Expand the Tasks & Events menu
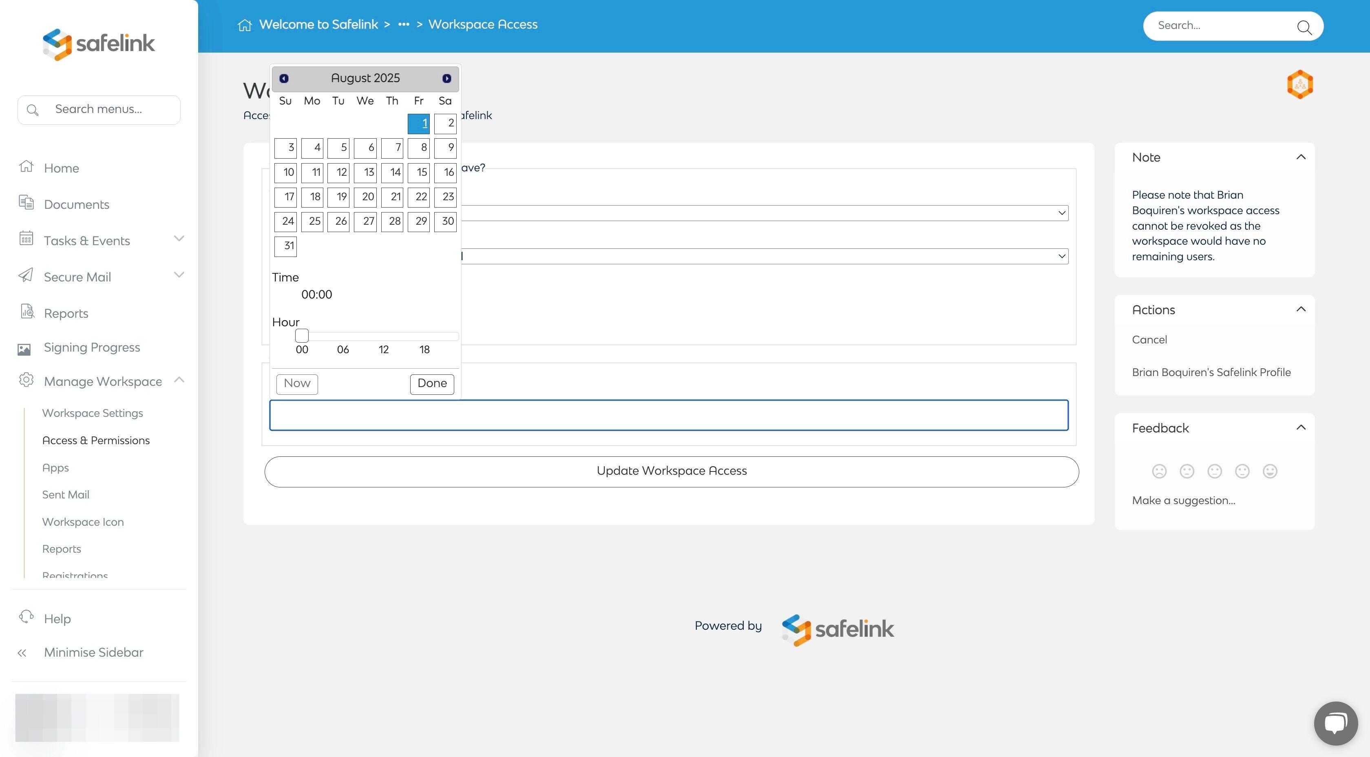The image size is (1370, 757). pyautogui.click(x=179, y=239)
